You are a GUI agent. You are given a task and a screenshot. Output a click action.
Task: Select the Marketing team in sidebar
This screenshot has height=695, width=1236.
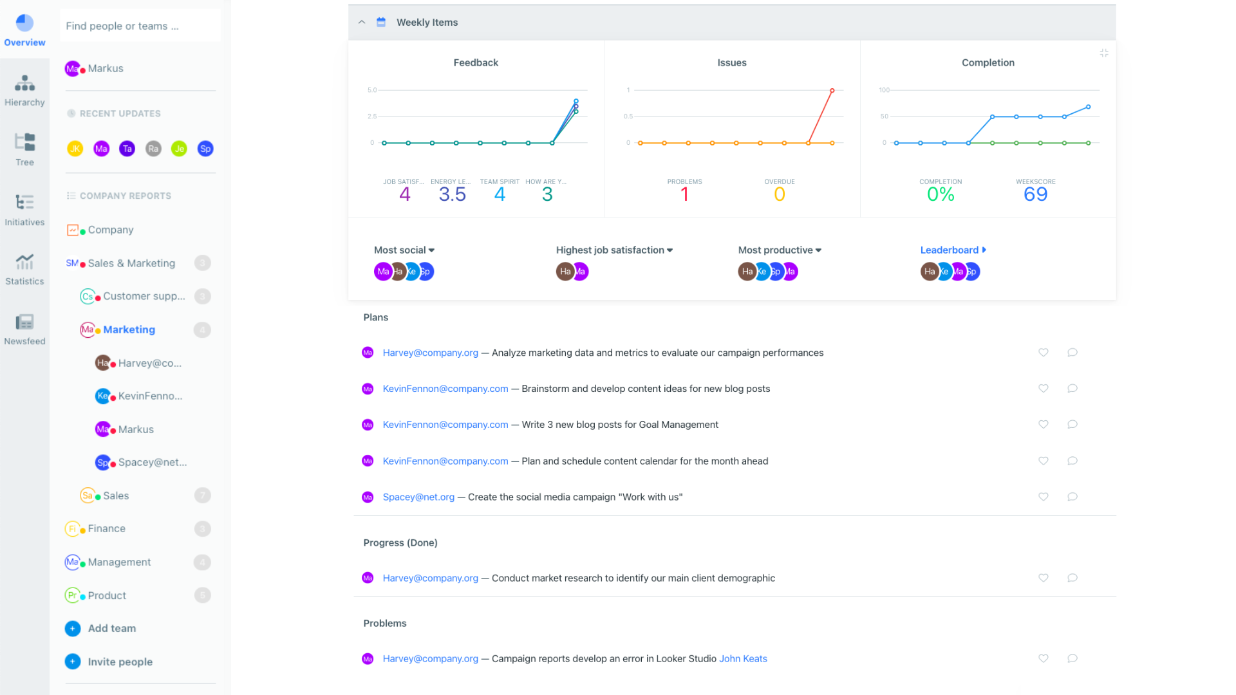pos(129,329)
